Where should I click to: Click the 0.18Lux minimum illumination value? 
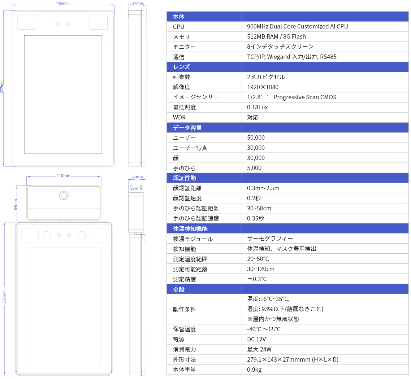[257, 107]
